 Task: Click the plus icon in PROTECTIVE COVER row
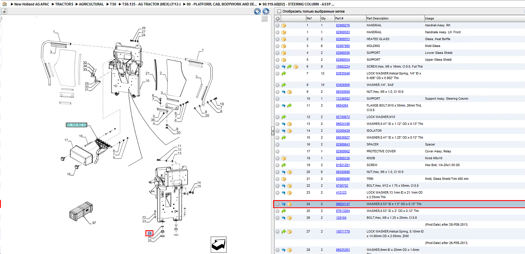[x=278, y=151]
